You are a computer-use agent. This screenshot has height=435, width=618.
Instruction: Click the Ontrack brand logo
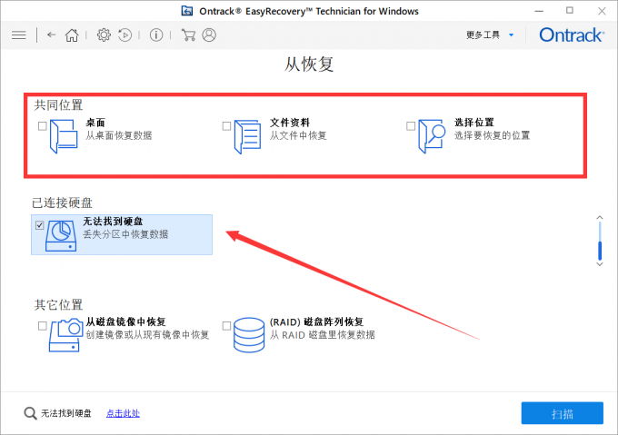coord(572,35)
